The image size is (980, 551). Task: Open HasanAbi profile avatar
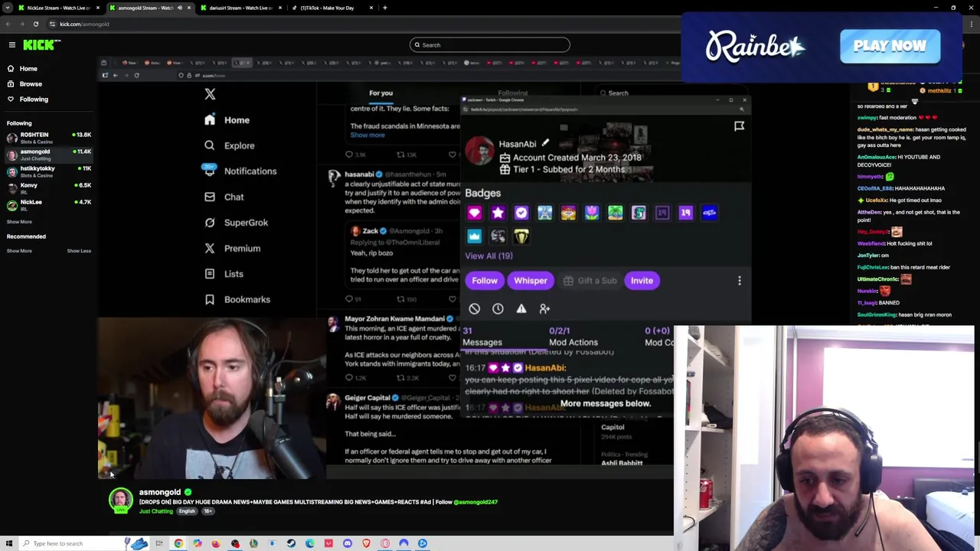coord(479,151)
